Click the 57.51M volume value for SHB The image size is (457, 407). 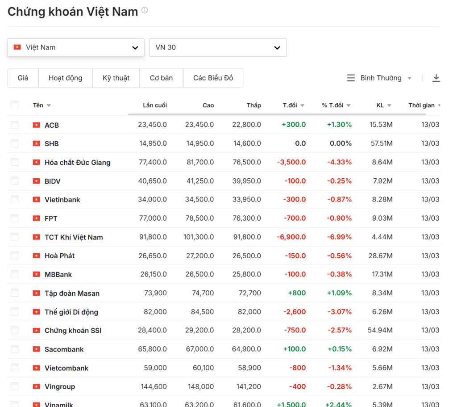coord(382,143)
